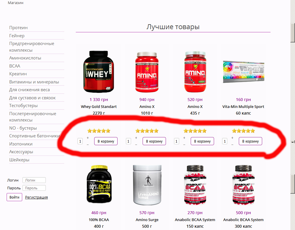The width and height of the screenshot is (295, 230).
Task: Open the Whey Gold Standart product image
Action: pos(99,72)
